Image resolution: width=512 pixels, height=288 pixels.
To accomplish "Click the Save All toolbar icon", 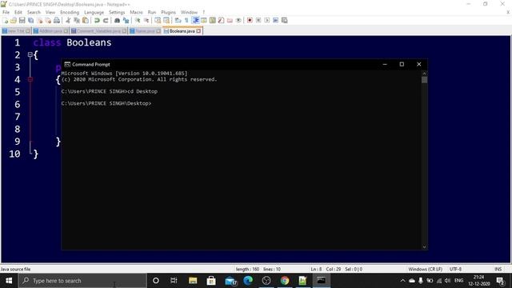I will 30,20.
